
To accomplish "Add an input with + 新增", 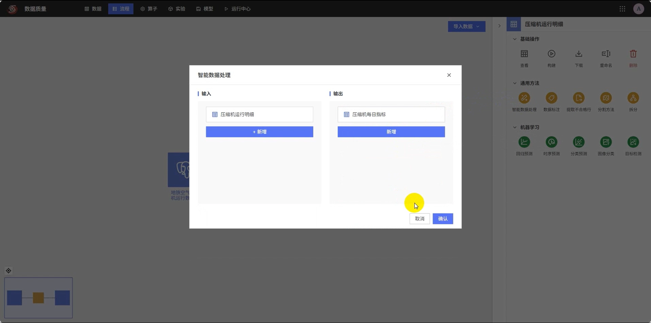I will [x=259, y=132].
